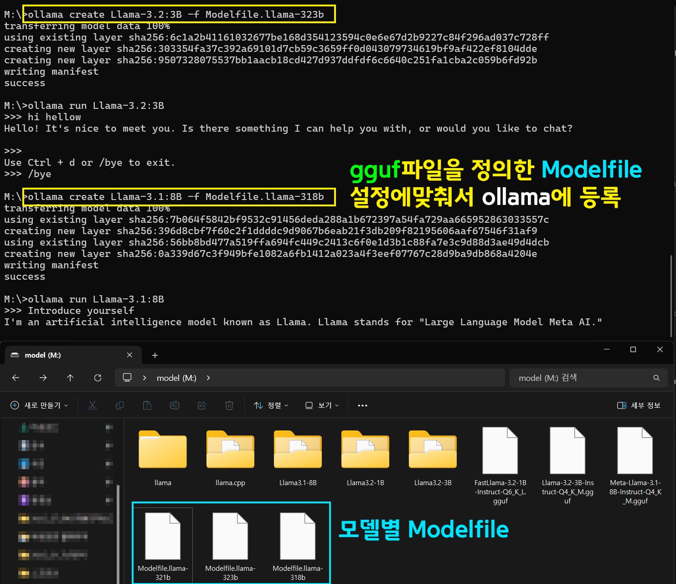Open the See more three-dots menu
This screenshot has height=584, width=676.
(362, 405)
